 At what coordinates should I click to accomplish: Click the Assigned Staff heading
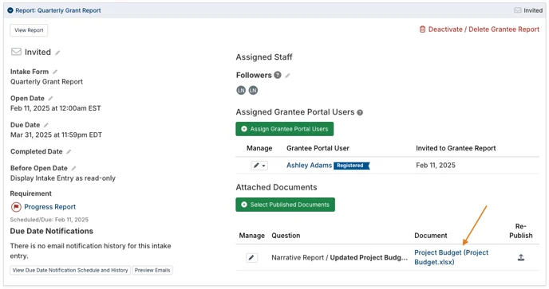[264, 57]
